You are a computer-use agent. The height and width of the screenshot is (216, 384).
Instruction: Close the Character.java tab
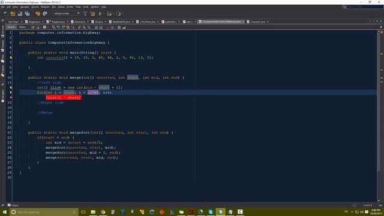[268, 22]
